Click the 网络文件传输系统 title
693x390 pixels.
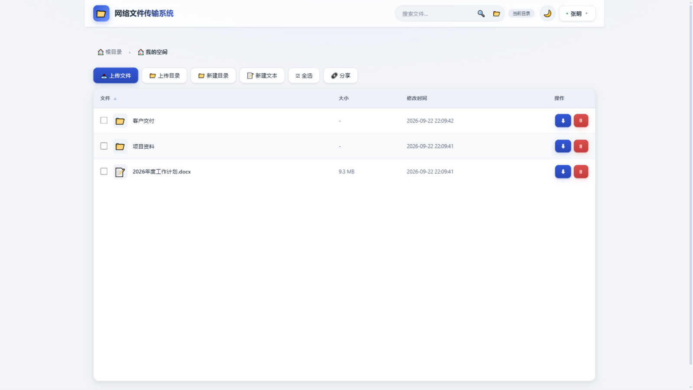(x=144, y=13)
